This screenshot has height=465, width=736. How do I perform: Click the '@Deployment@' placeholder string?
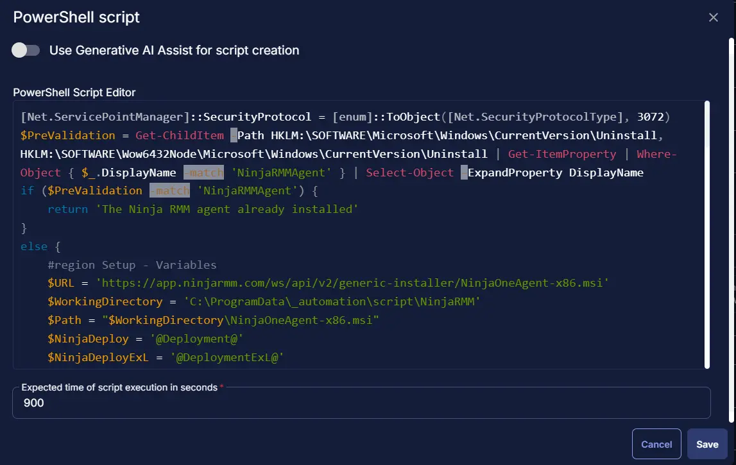click(197, 339)
